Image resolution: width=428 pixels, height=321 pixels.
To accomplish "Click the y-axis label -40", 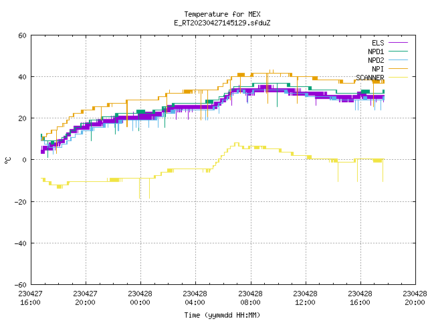I will click(x=21, y=243).
